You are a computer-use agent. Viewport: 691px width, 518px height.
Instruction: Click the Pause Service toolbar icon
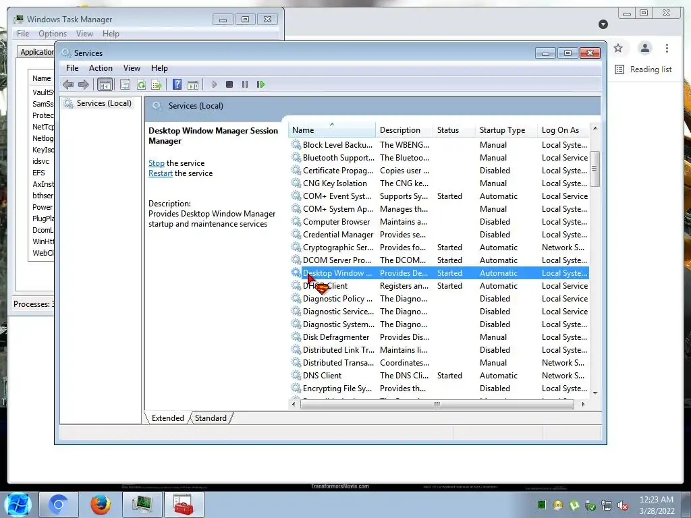(244, 84)
